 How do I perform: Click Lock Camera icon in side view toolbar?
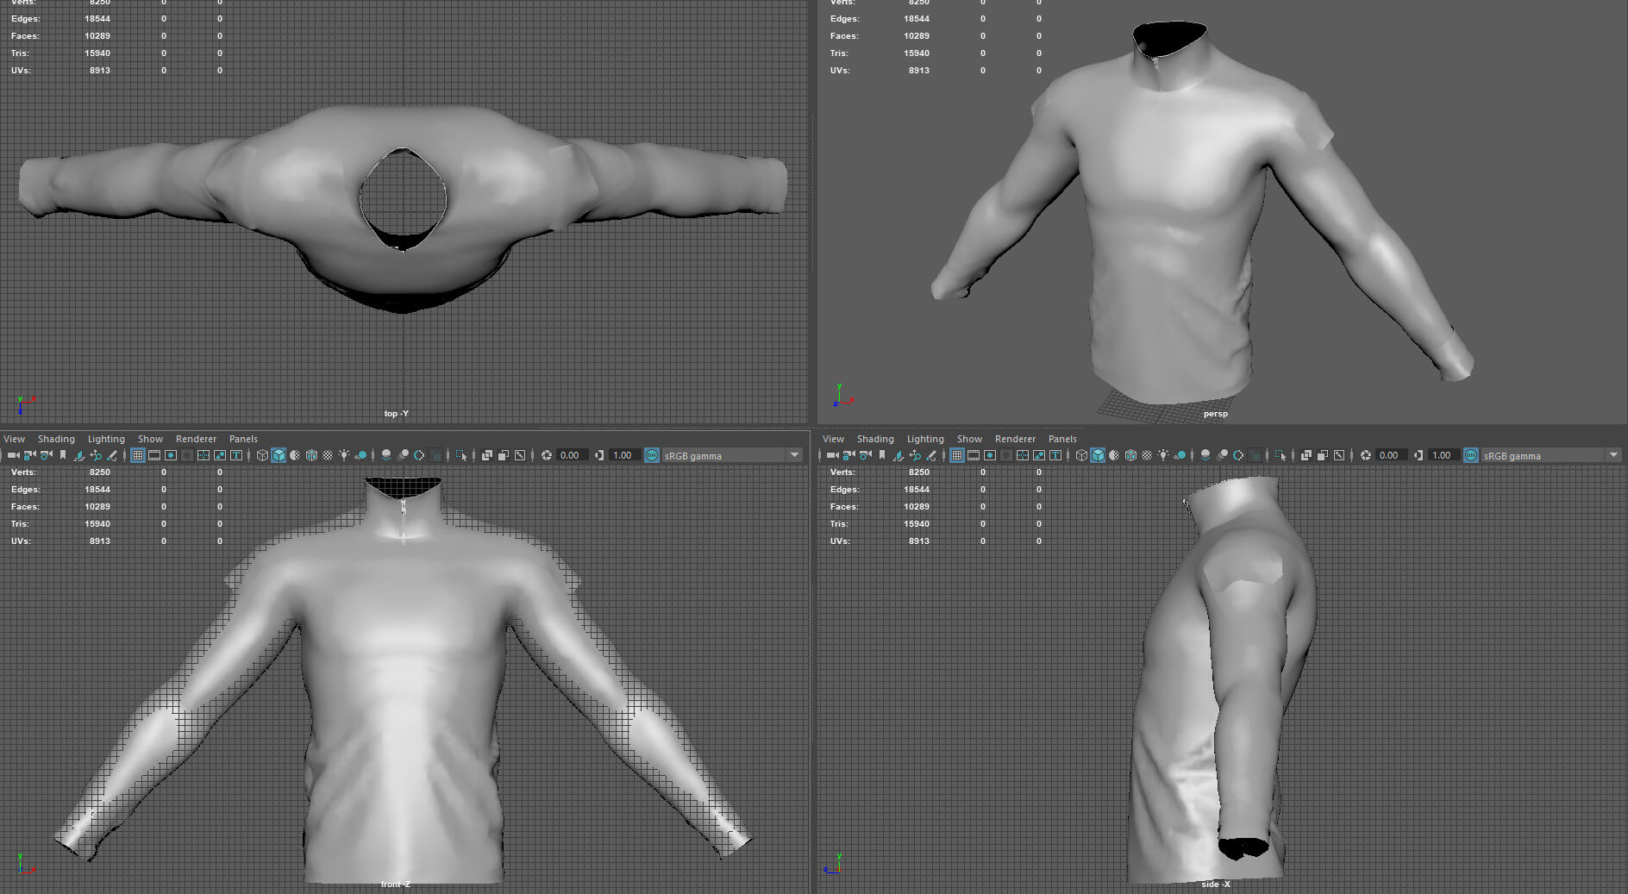tap(848, 455)
